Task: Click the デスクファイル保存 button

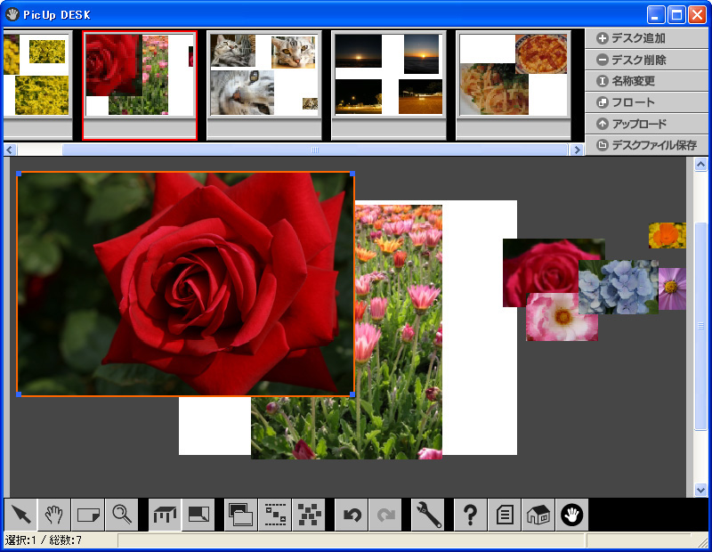Action: pos(645,145)
